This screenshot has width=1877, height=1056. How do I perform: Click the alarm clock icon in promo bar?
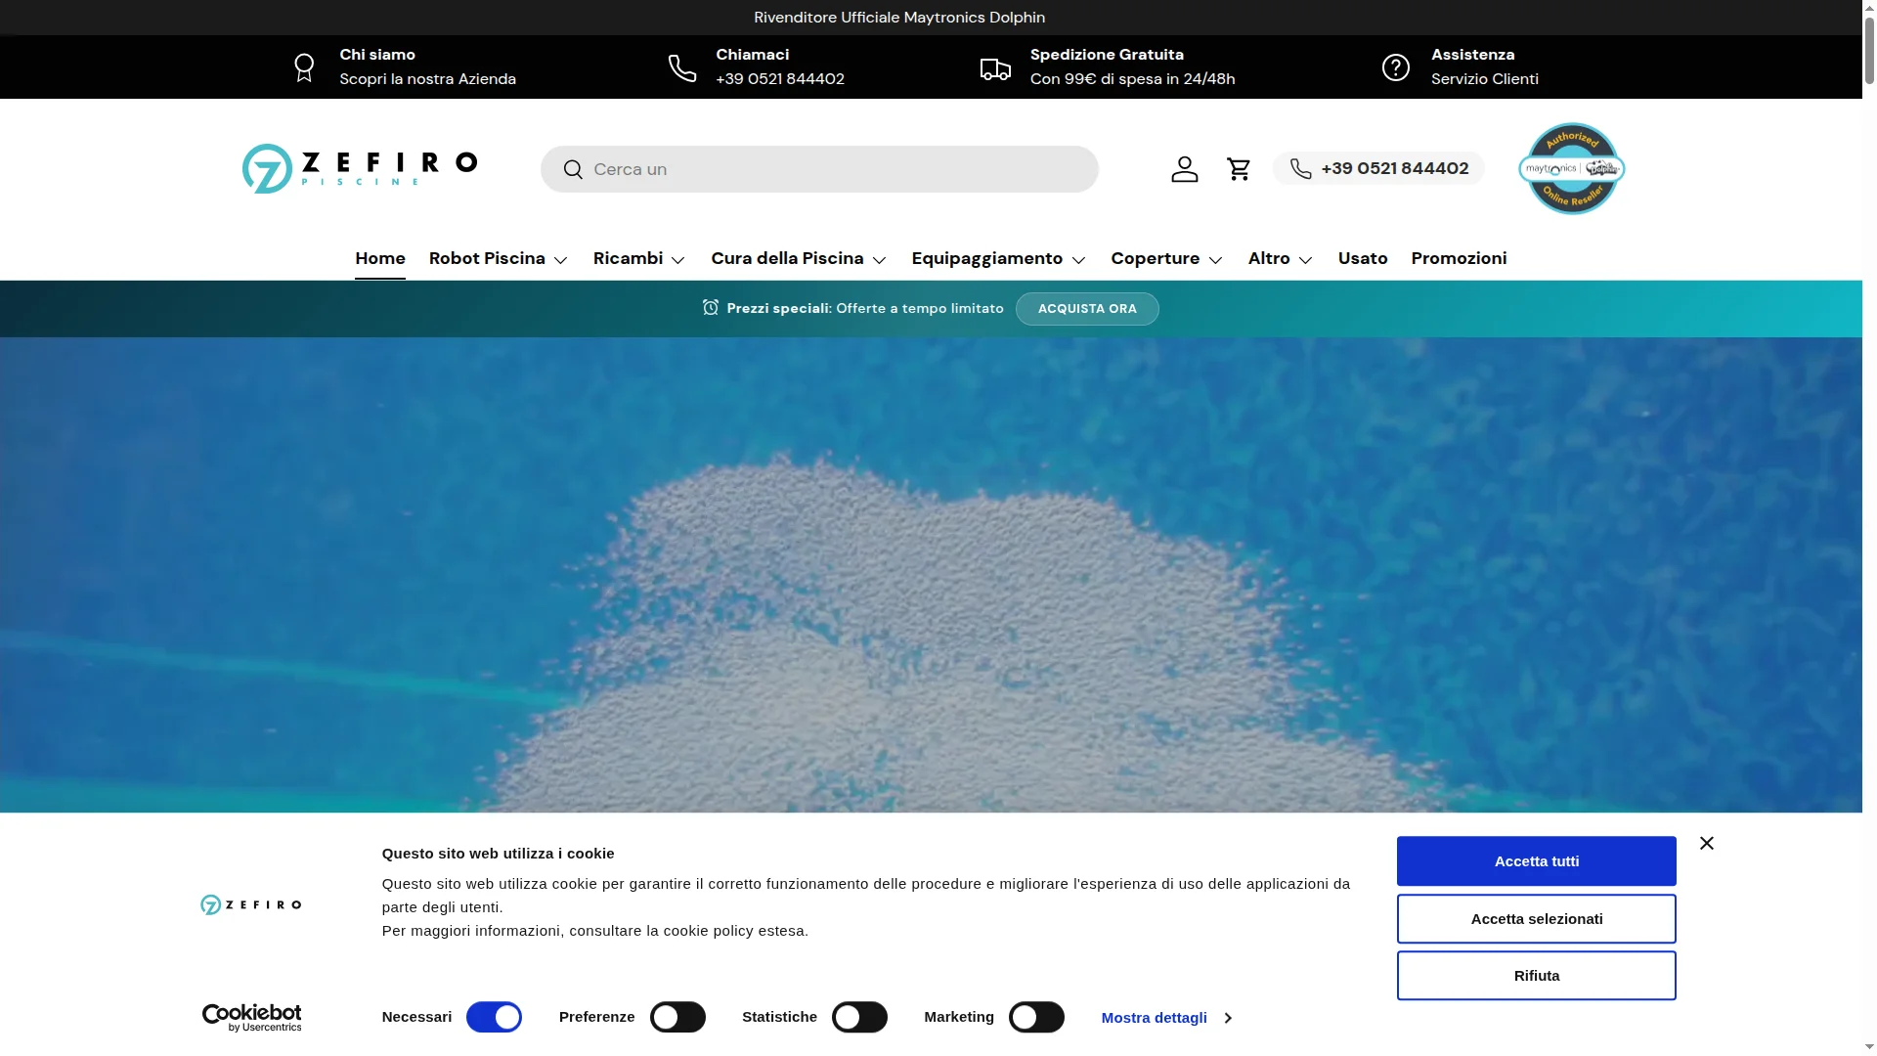711,308
